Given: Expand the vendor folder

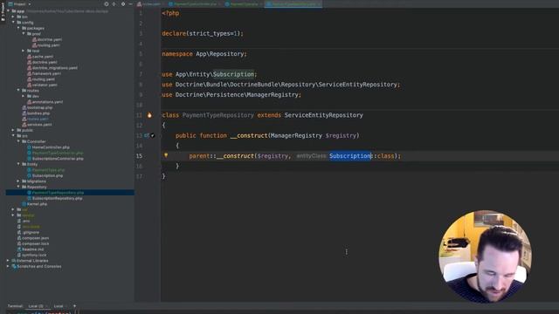Looking at the screenshot, I should tap(14, 215).
